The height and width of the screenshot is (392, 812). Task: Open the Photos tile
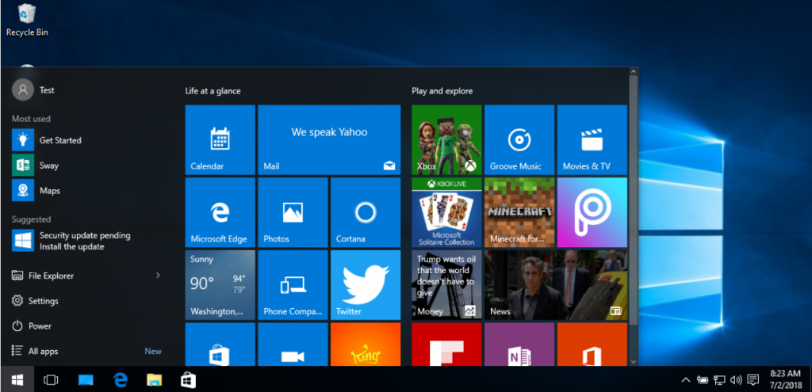(293, 212)
